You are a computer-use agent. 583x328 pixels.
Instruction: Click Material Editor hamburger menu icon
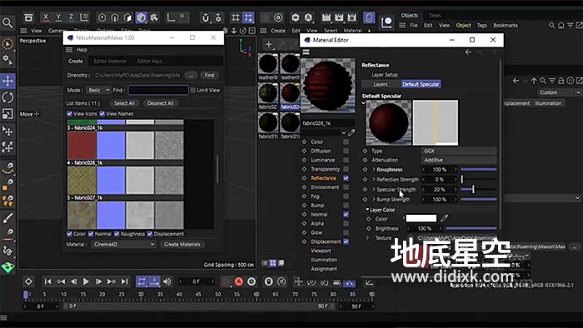click(306, 52)
